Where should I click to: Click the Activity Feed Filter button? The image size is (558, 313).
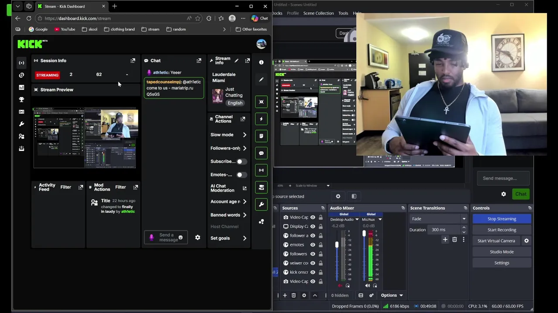pos(65,187)
